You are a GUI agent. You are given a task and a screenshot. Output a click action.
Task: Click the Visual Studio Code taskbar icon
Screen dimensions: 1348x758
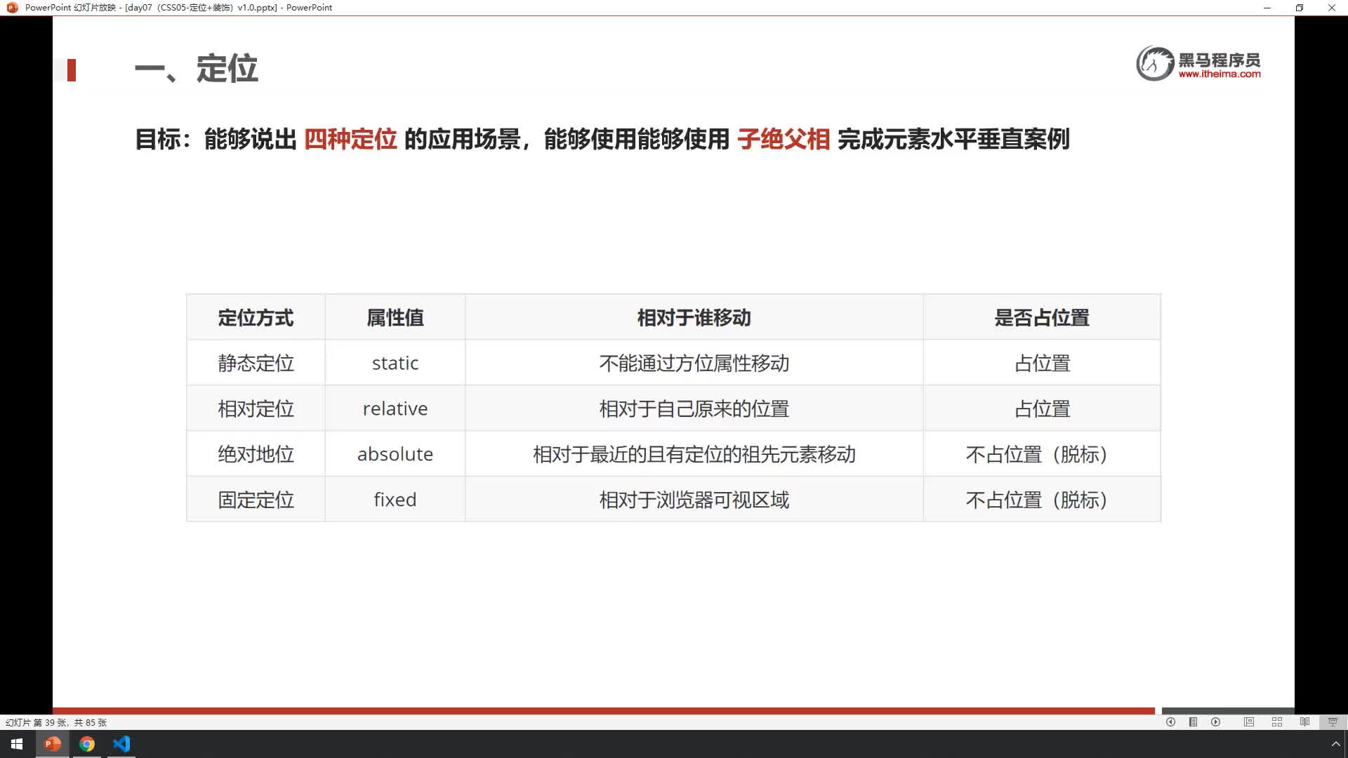[121, 744]
